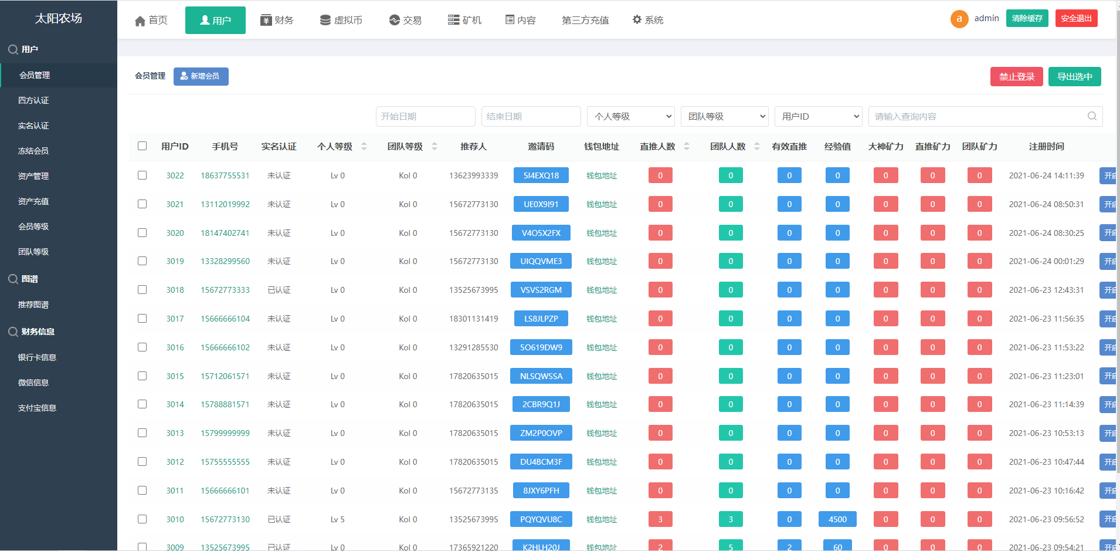Click the blue invite code 5I4EXQ18 badge
1120x551 pixels.
click(541, 175)
